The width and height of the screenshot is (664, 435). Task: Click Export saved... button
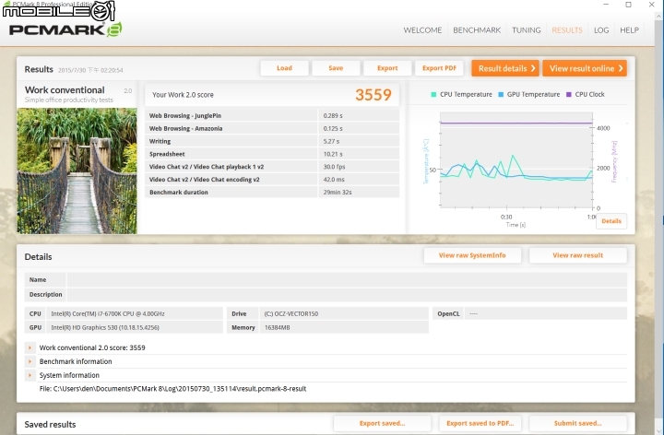382,423
